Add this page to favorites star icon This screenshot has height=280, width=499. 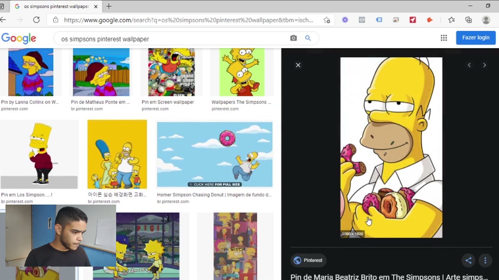click(x=327, y=20)
